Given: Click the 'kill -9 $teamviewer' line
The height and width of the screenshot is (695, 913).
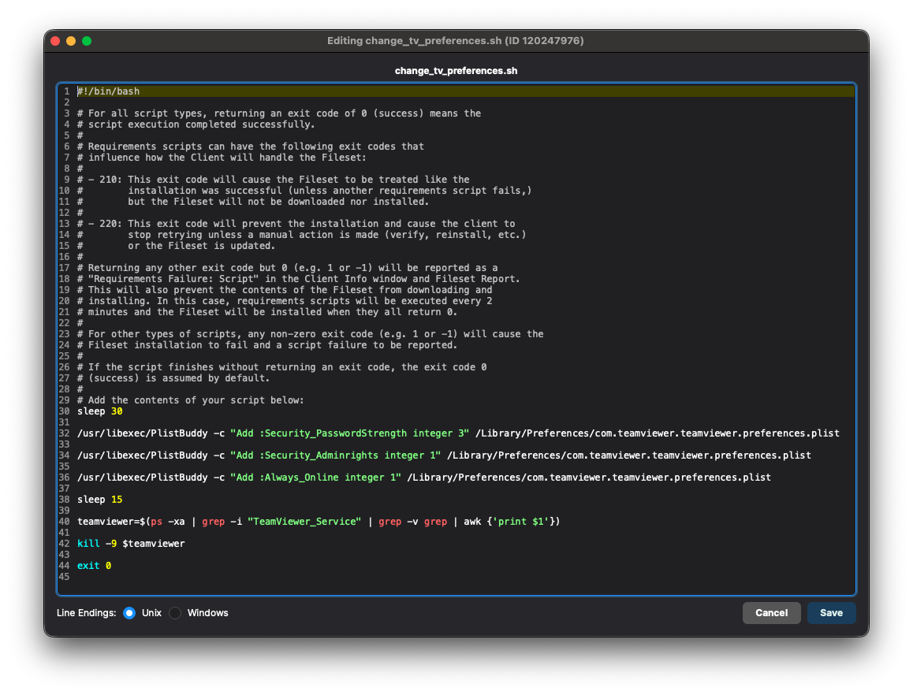Looking at the screenshot, I should (131, 544).
